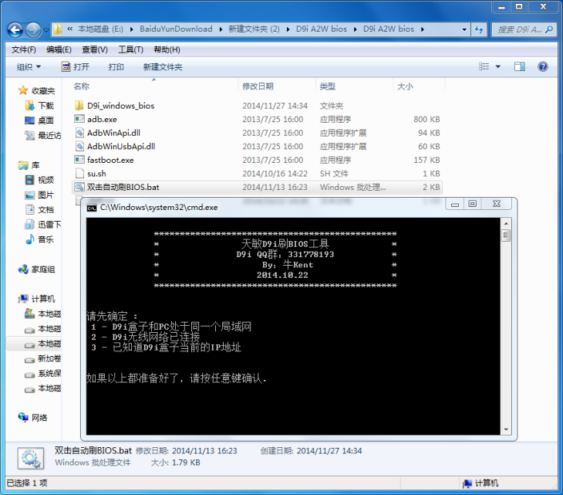Select 家庭组 in navigation pane
Viewport: 563px width, 495px height.
point(36,270)
